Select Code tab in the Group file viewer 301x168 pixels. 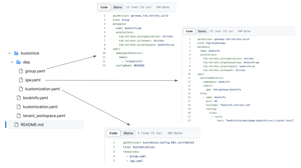click(104, 7)
